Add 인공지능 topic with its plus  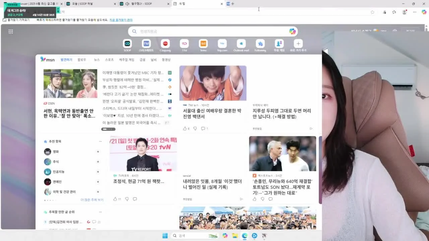(98, 172)
